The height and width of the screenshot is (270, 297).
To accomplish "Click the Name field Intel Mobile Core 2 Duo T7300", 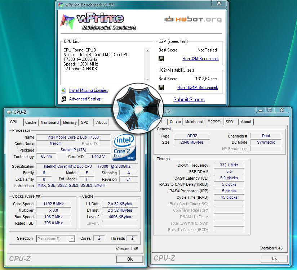I will [x=73, y=137].
